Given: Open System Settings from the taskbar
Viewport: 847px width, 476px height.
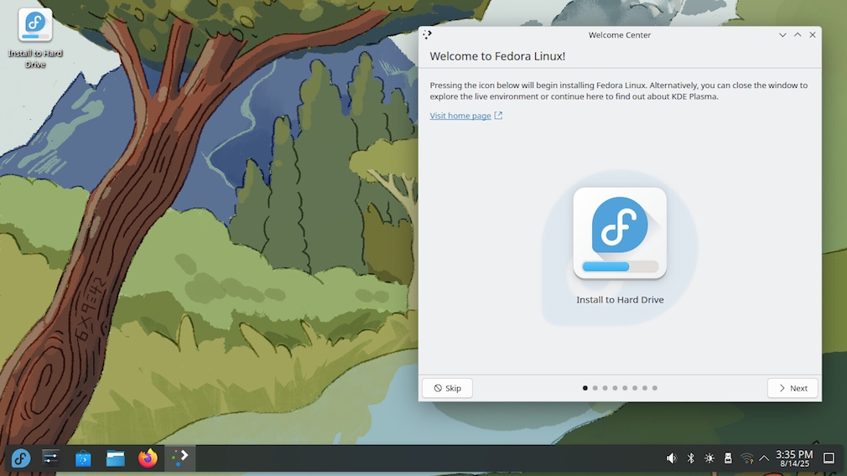Looking at the screenshot, I should [x=50, y=458].
